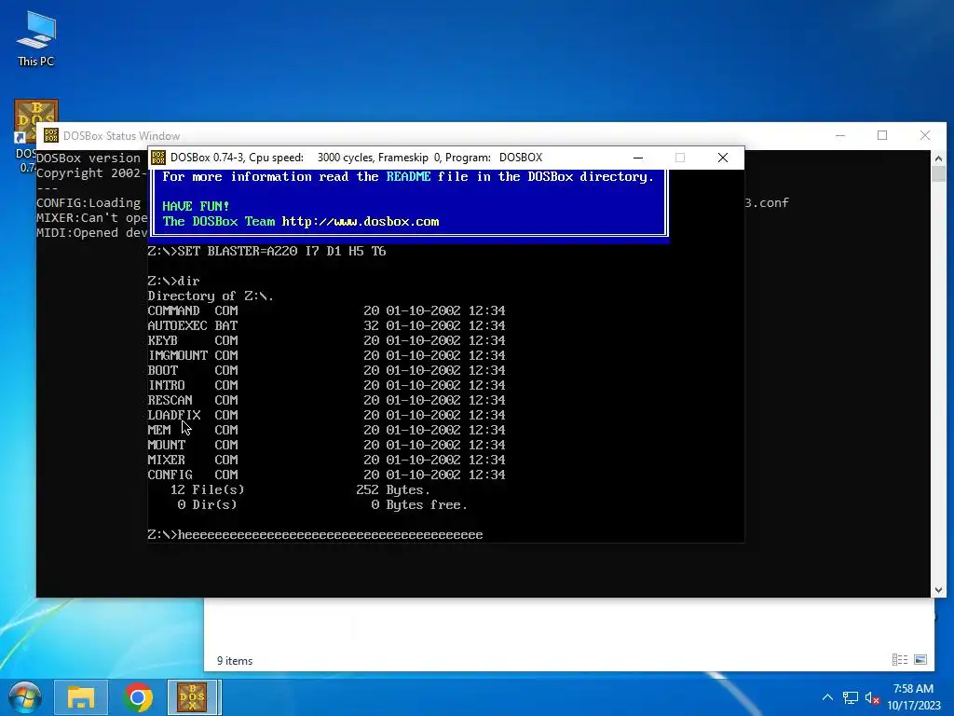Click the INTRO COM directory entry
The width and height of the screenshot is (954, 716).
(326, 385)
